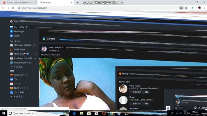Open グループ in the sidebar
The width and height of the screenshot is (207, 116).
17,79
